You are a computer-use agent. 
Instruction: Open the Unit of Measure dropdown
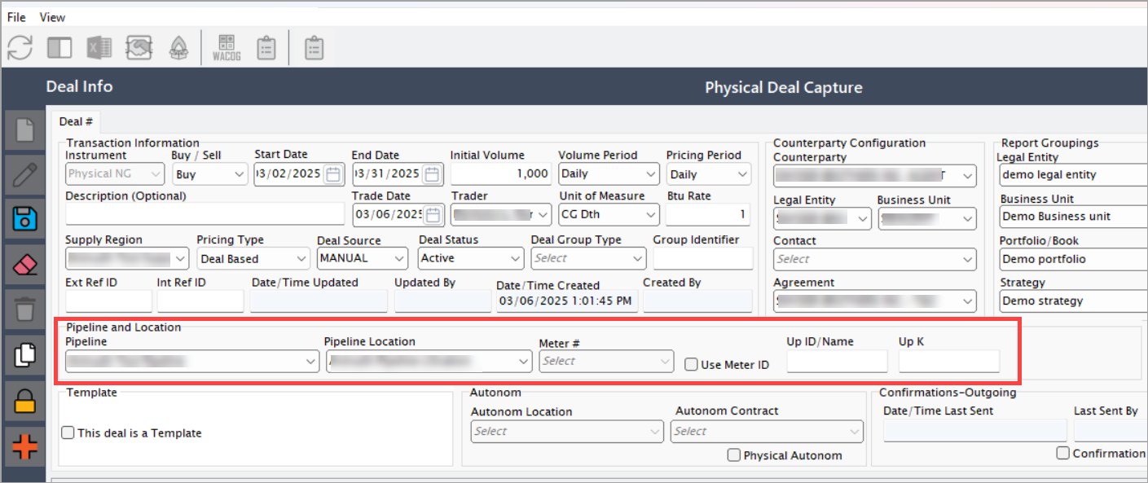(x=609, y=215)
